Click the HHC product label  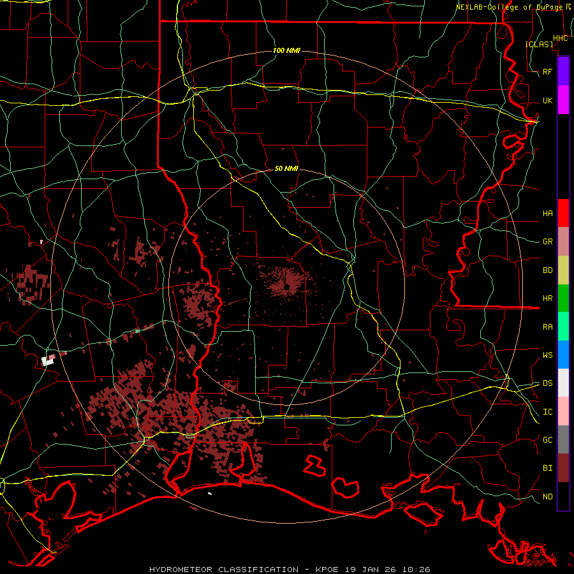(560, 38)
